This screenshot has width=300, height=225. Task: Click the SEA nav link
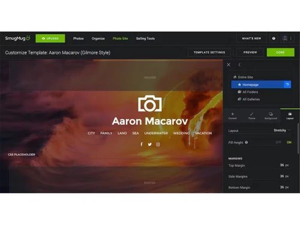pyautogui.click(x=136, y=133)
